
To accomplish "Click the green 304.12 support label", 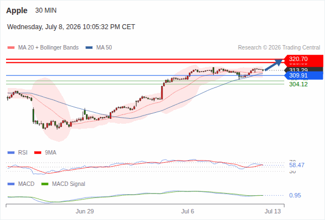I will coord(299,84).
